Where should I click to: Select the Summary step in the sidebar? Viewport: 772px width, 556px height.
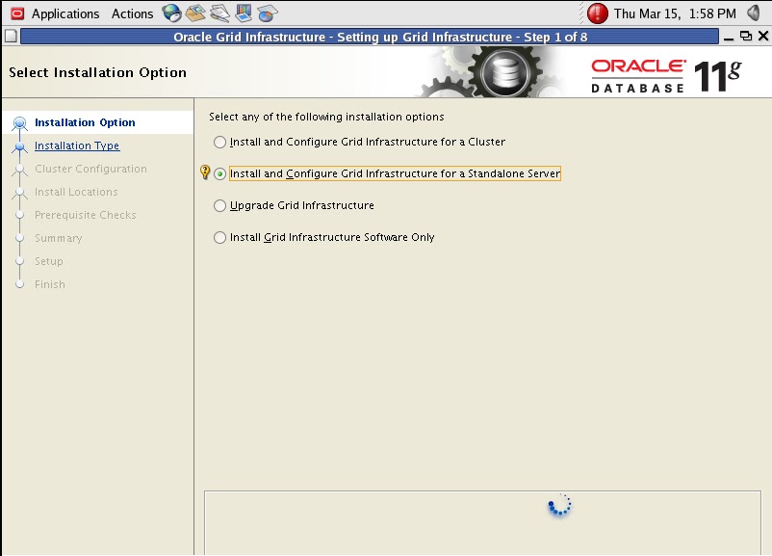(x=60, y=238)
